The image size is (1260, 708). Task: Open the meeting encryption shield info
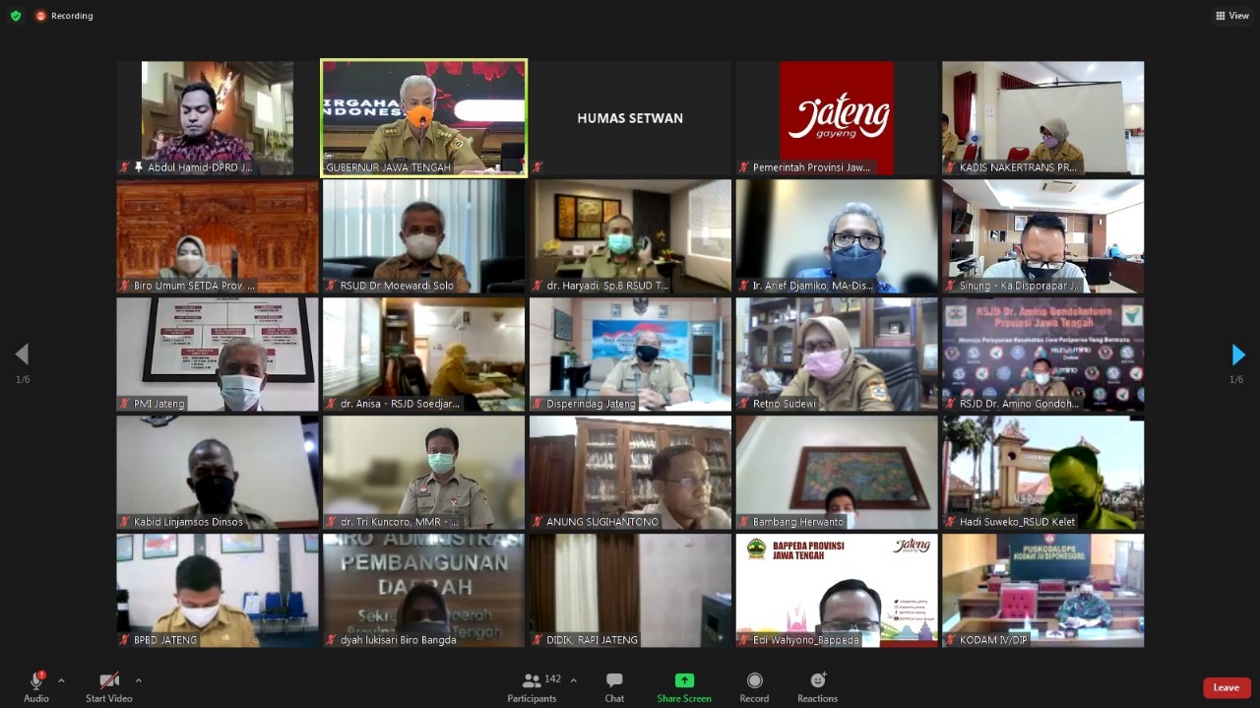(16, 16)
